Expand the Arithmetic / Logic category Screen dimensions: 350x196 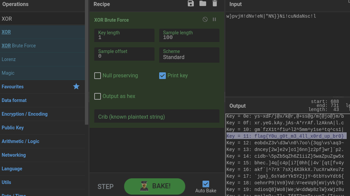pyautogui.click(x=20, y=141)
